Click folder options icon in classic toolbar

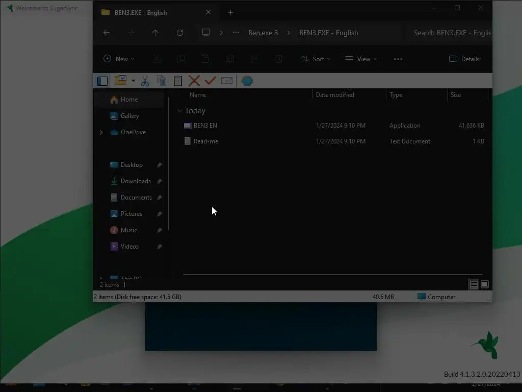coord(120,80)
